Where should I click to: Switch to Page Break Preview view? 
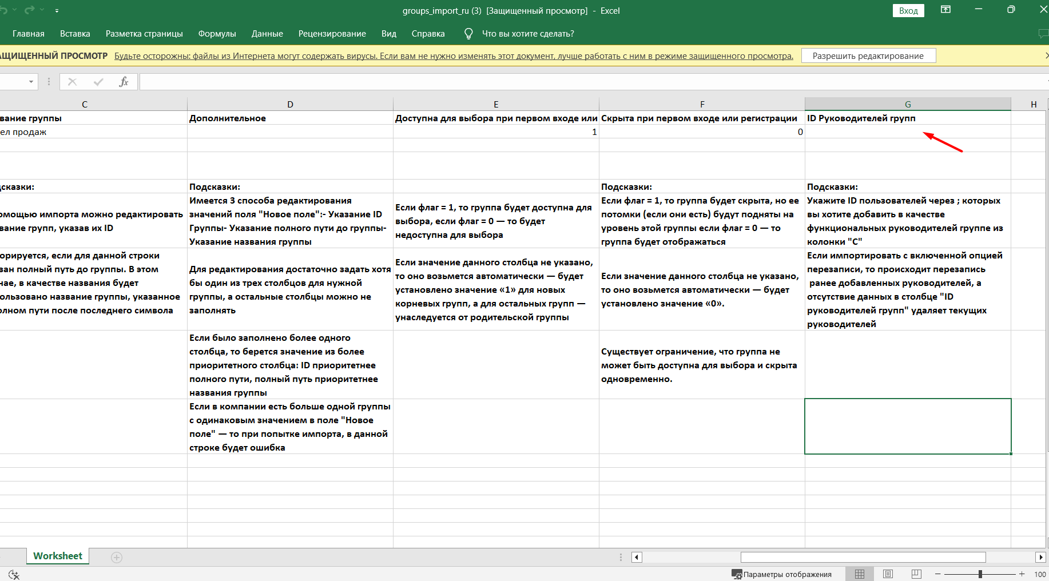point(916,574)
